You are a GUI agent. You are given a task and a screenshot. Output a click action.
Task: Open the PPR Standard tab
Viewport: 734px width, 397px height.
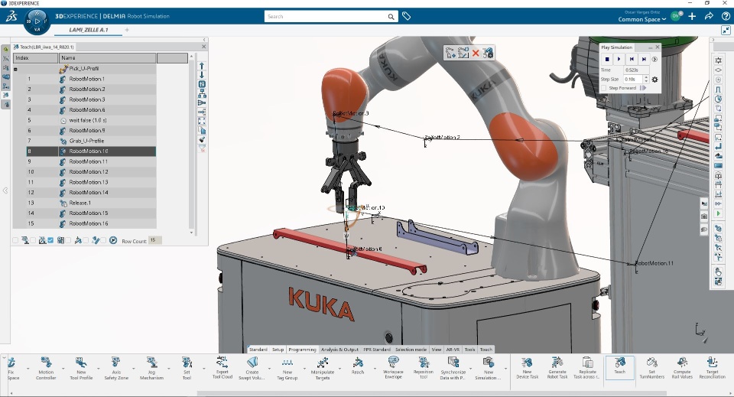tap(377, 350)
